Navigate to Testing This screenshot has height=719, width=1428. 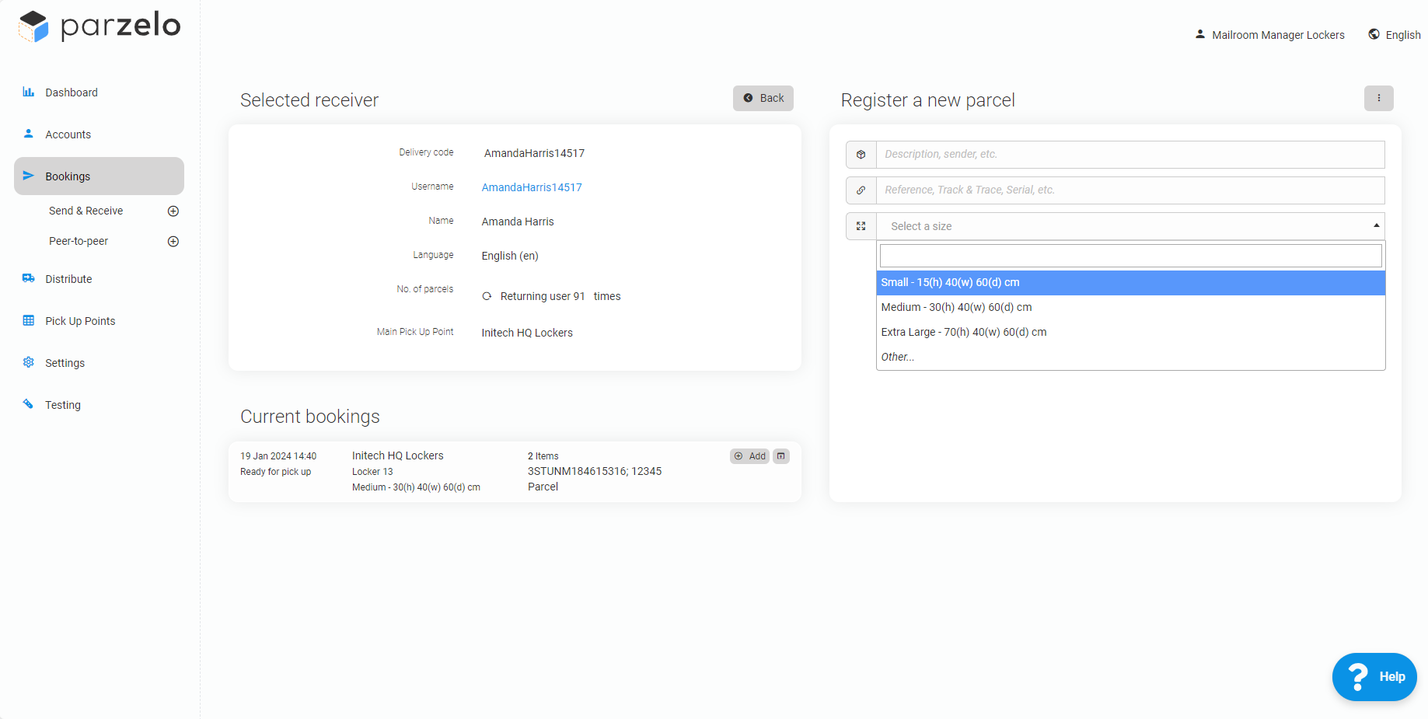pyautogui.click(x=63, y=405)
